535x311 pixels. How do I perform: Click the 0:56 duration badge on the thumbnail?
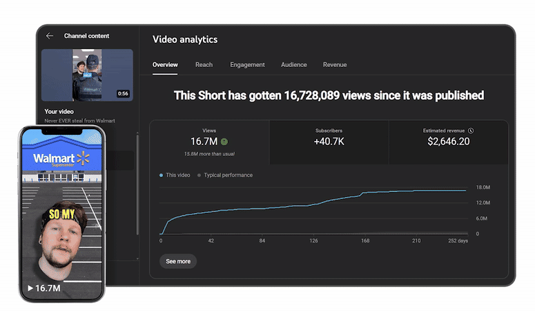[123, 93]
